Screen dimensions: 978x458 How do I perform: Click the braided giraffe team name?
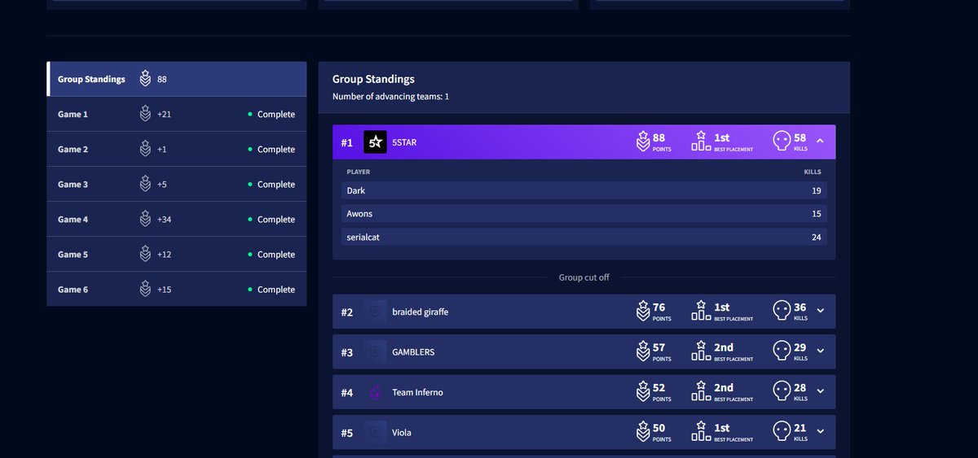(420, 312)
